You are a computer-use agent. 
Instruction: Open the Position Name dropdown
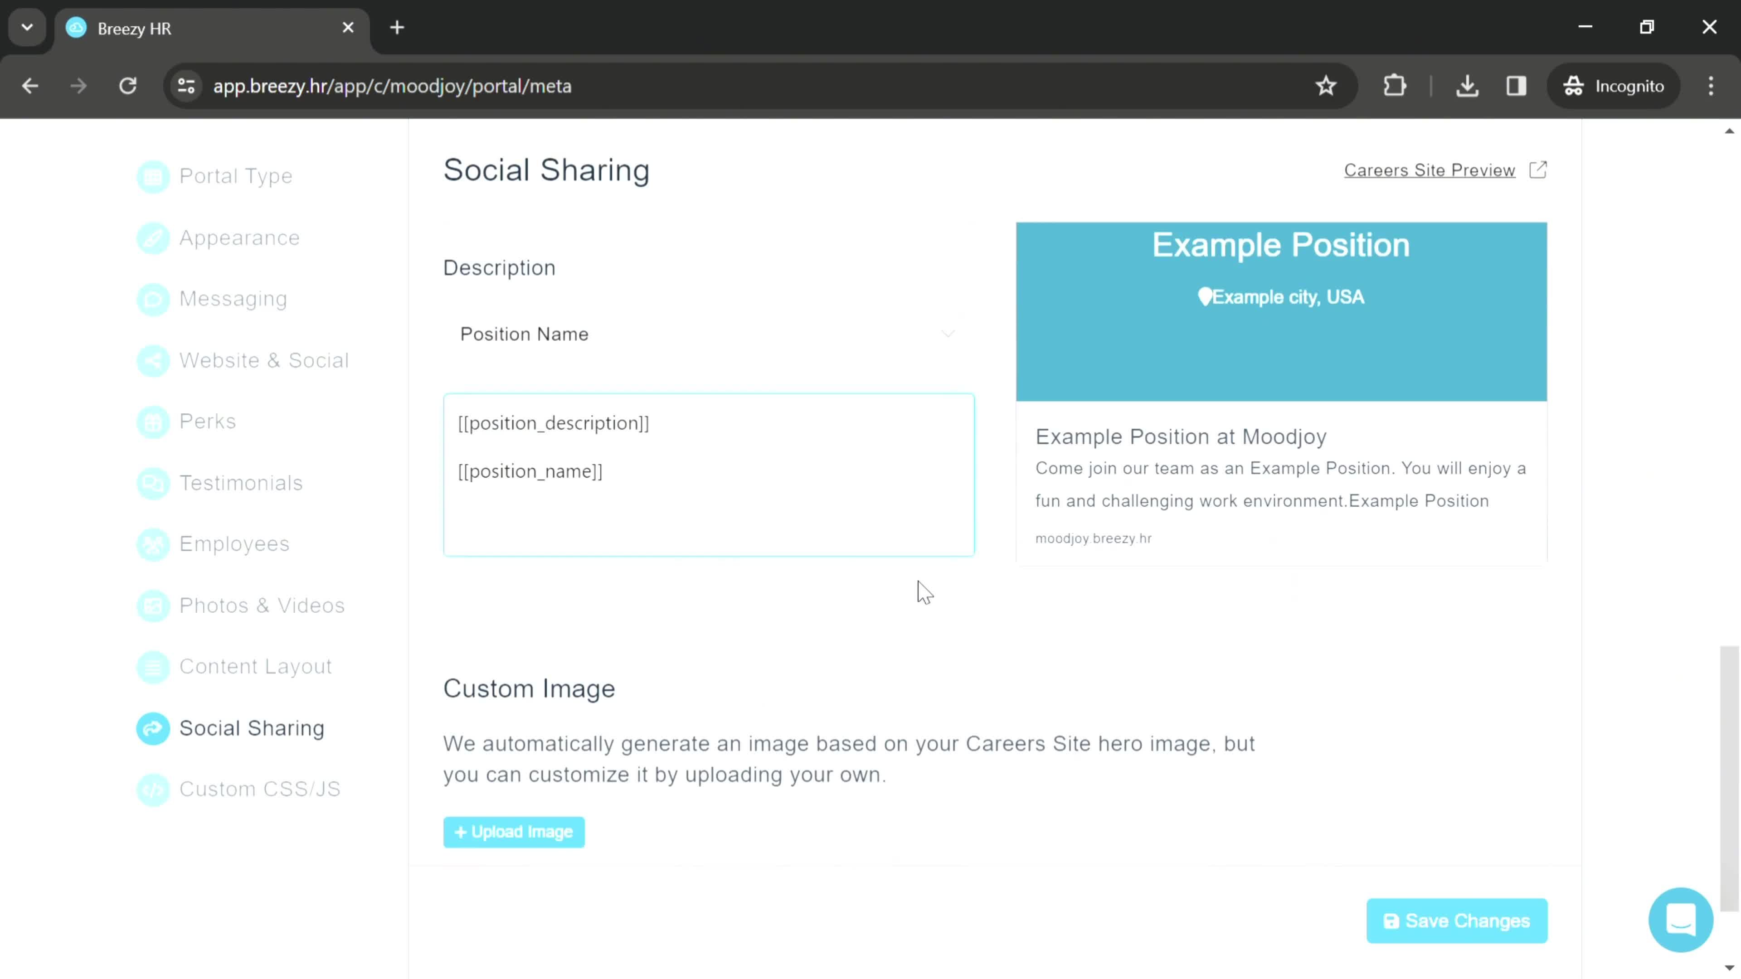point(709,334)
